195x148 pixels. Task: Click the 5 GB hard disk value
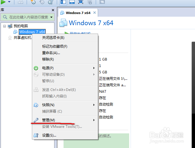pos(103,72)
